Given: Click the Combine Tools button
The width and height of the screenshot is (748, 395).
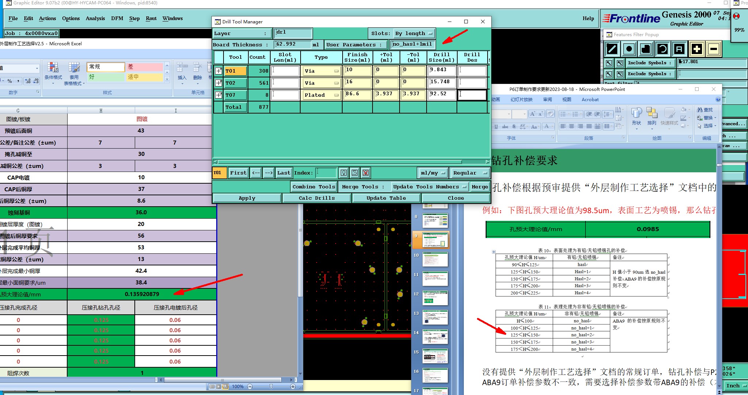Looking at the screenshot, I should 314,187.
